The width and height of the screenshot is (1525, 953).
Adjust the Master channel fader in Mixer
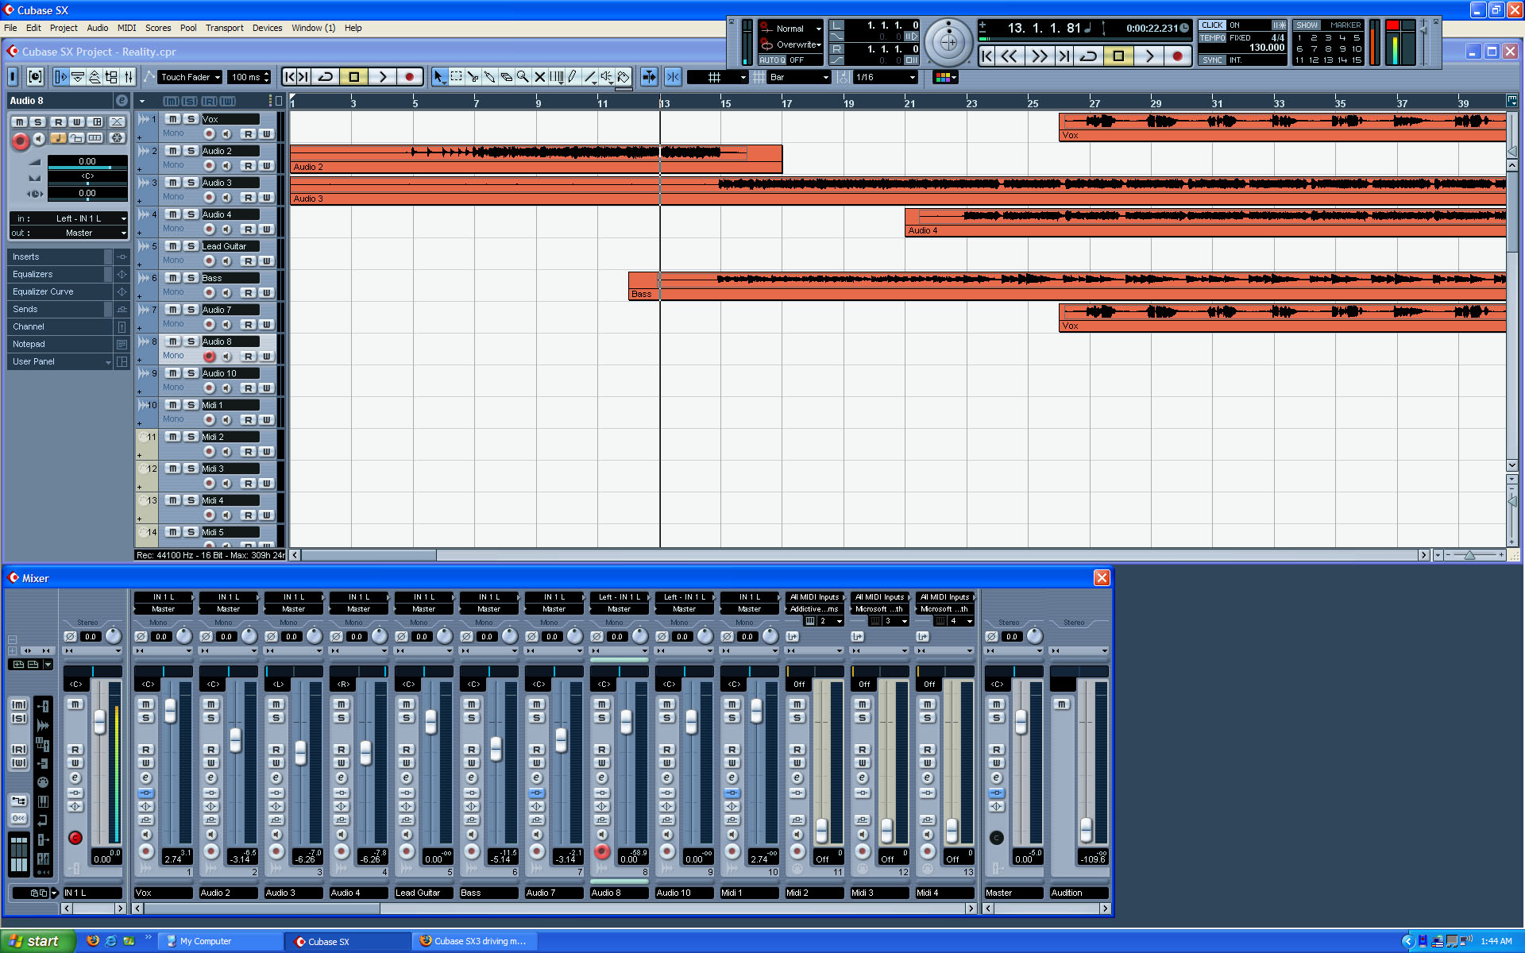point(1021,722)
